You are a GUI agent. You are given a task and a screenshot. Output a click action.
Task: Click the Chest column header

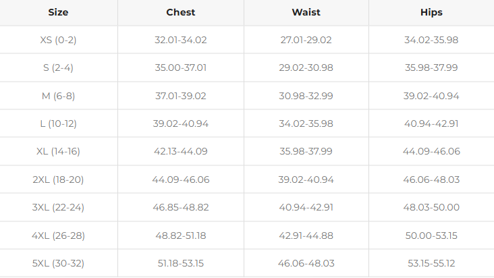coord(180,12)
